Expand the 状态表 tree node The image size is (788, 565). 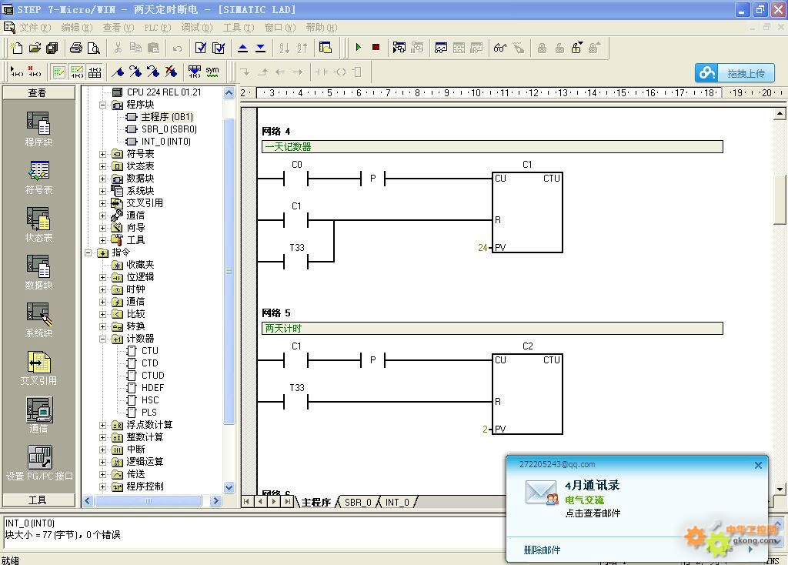[102, 166]
